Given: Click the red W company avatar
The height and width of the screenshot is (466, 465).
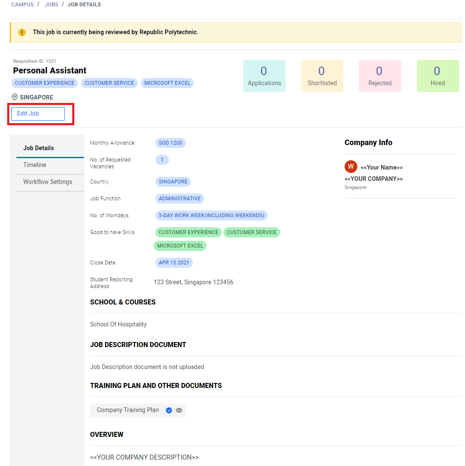Looking at the screenshot, I should (351, 167).
